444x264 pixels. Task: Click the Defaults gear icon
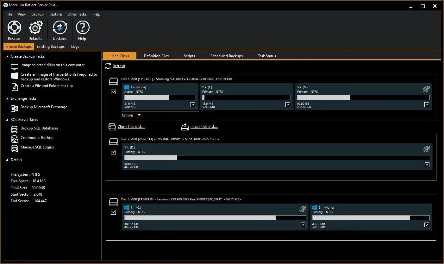click(x=35, y=30)
